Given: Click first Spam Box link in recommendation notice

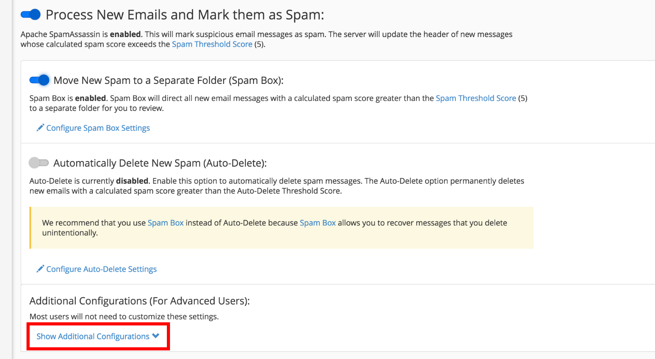Looking at the screenshot, I should click(166, 223).
